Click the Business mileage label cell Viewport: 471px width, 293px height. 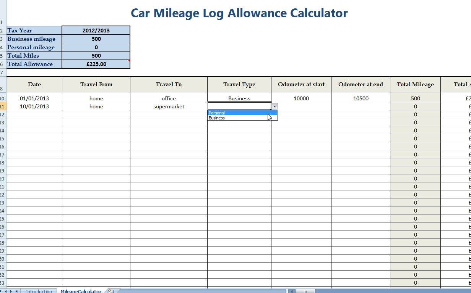(34, 39)
